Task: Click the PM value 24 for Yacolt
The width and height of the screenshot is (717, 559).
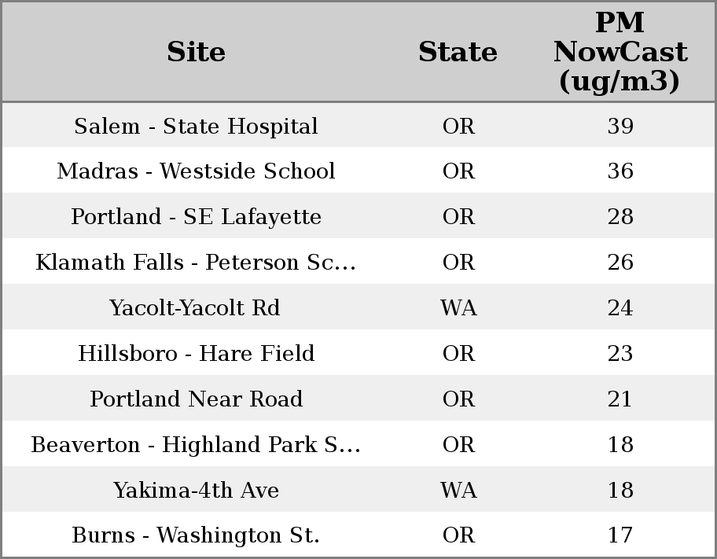Action: tap(620, 308)
